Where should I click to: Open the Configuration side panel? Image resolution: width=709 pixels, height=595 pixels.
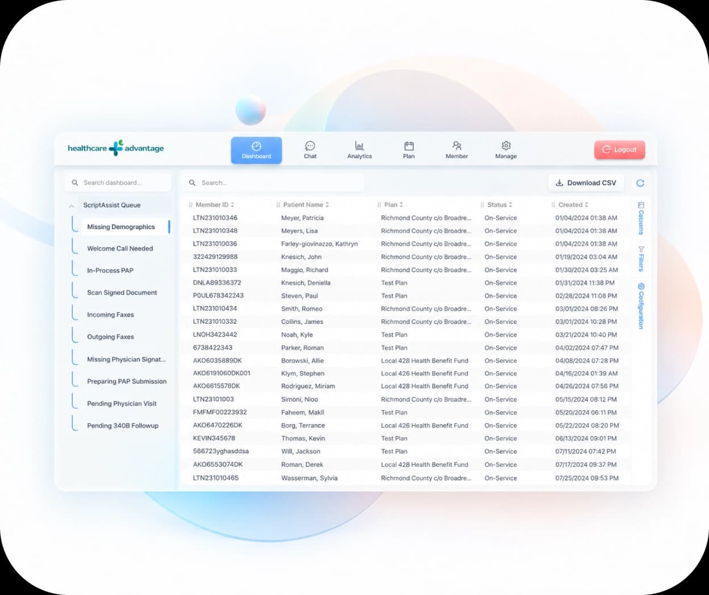pos(641,306)
